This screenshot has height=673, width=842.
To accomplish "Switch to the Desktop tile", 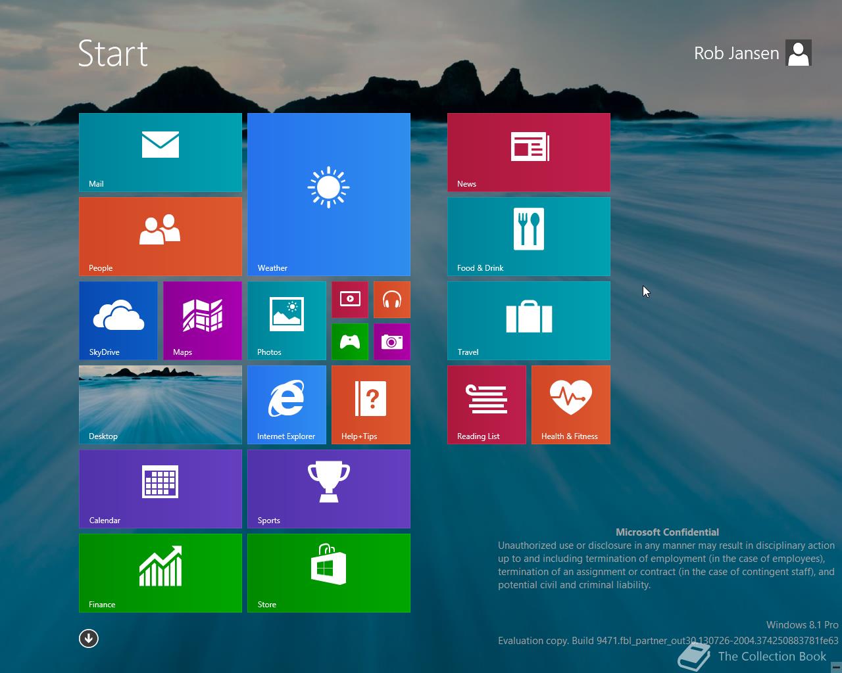I will pos(161,405).
